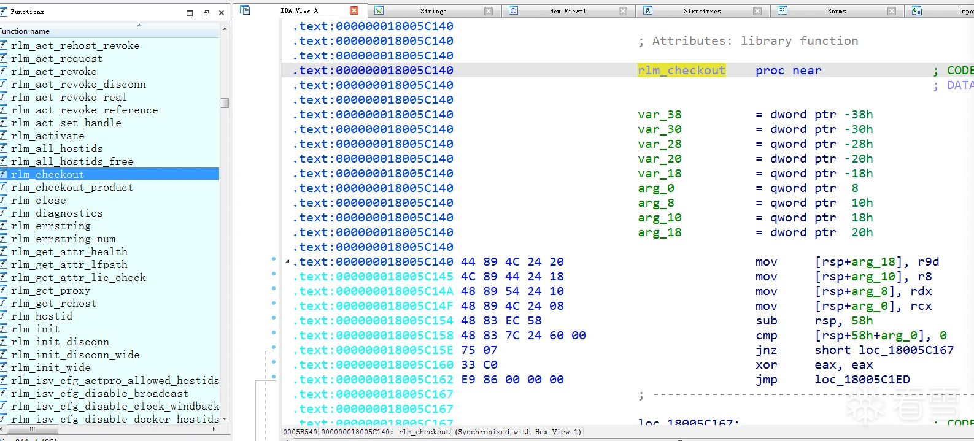Close the Enums tab

(892, 11)
